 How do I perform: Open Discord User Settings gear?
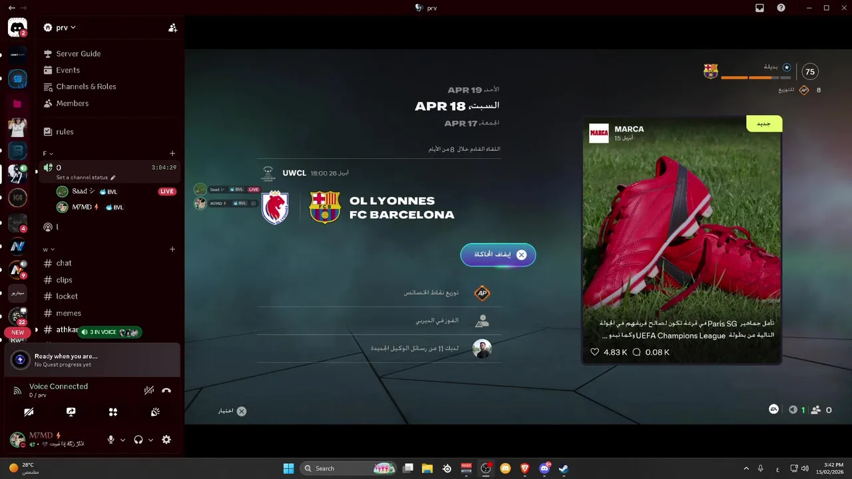pyautogui.click(x=166, y=440)
